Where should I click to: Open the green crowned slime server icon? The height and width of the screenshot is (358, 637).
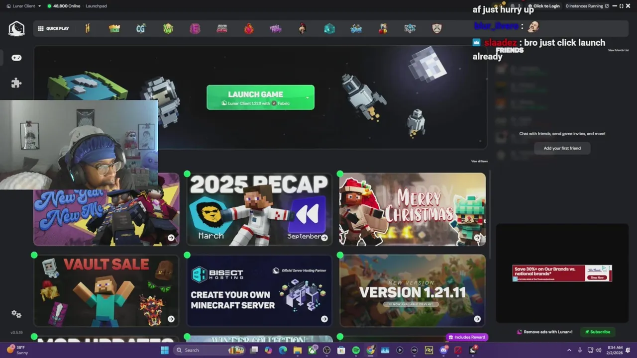coord(114,28)
